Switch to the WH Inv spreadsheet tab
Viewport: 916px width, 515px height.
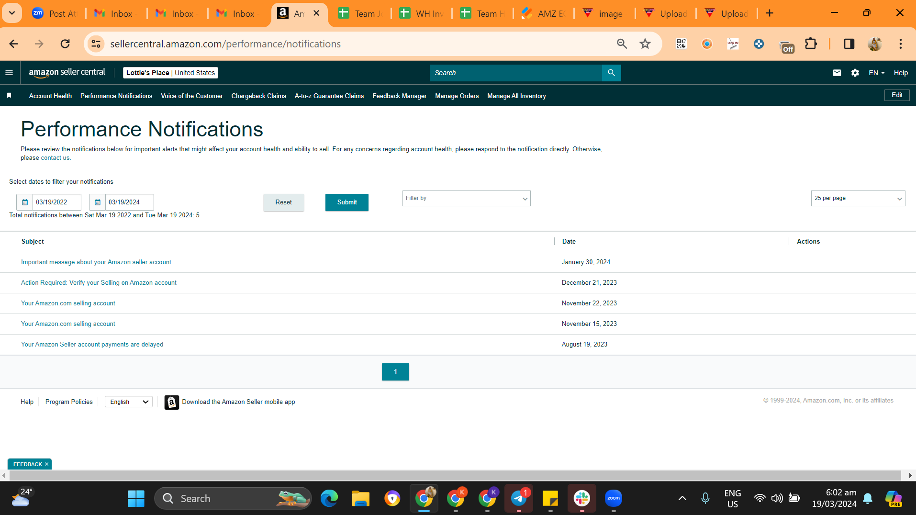click(421, 13)
